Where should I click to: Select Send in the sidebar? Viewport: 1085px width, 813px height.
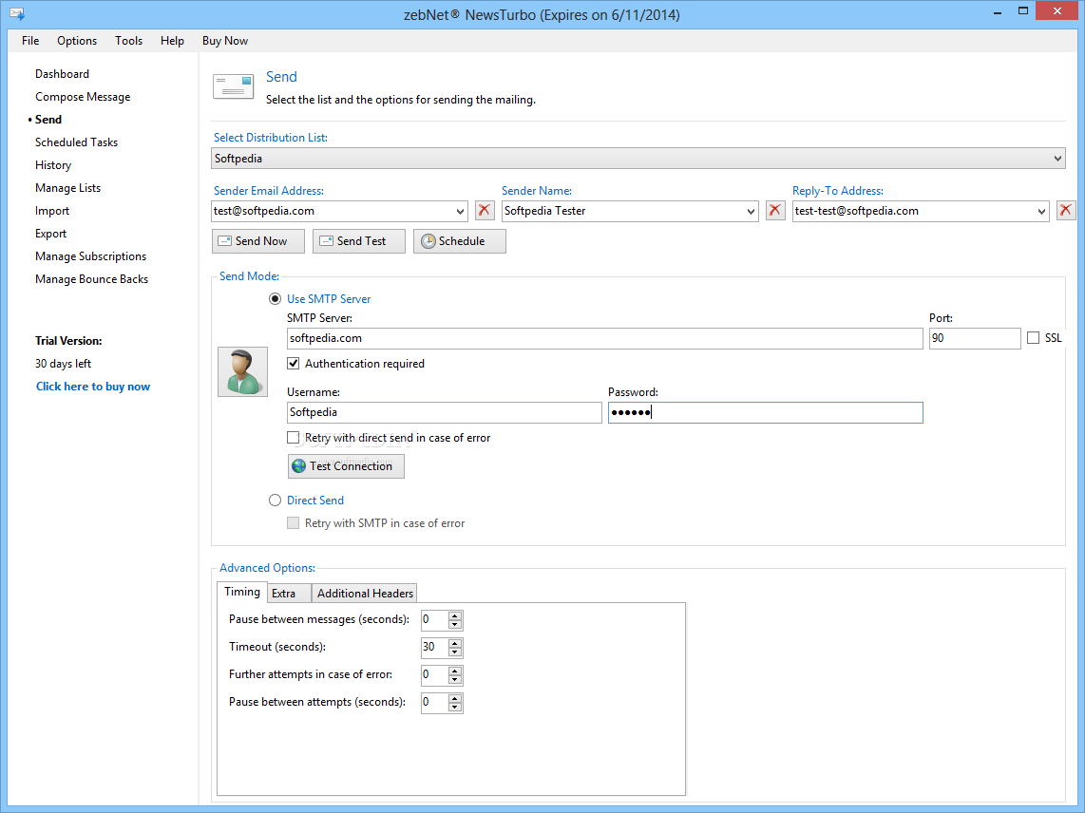[48, 120]
